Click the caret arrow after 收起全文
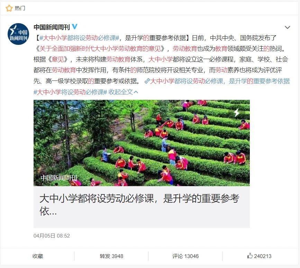This screenshot has width=300, height=268. click(136, 92)
